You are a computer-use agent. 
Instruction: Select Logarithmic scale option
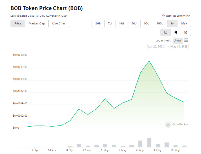tap(163, 41)
